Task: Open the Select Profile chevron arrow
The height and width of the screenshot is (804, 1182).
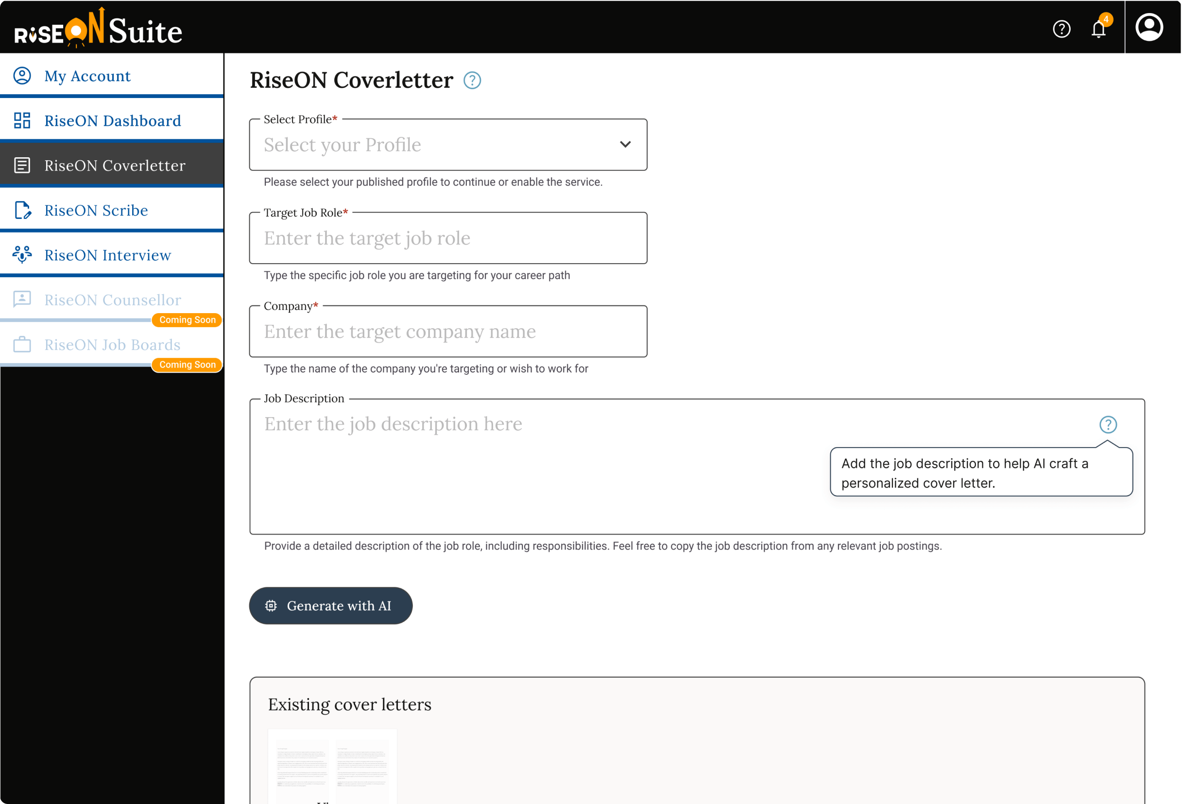Action: click(x=625, y=145)
